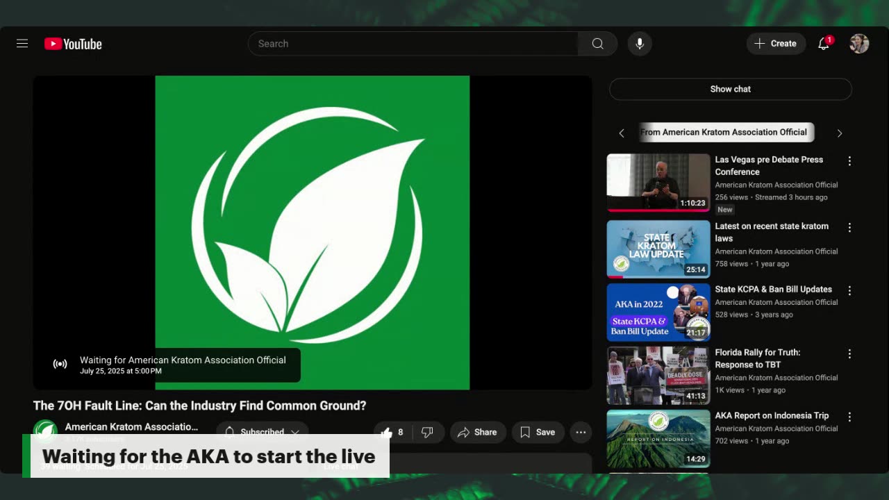The height and width of the screenshot is (500, 889).
Task: Open Florida Rally for Truth thumbnail
Action: click(658, 376)
